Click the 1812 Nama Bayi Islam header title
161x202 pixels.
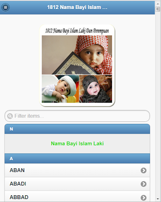point(77,7)
